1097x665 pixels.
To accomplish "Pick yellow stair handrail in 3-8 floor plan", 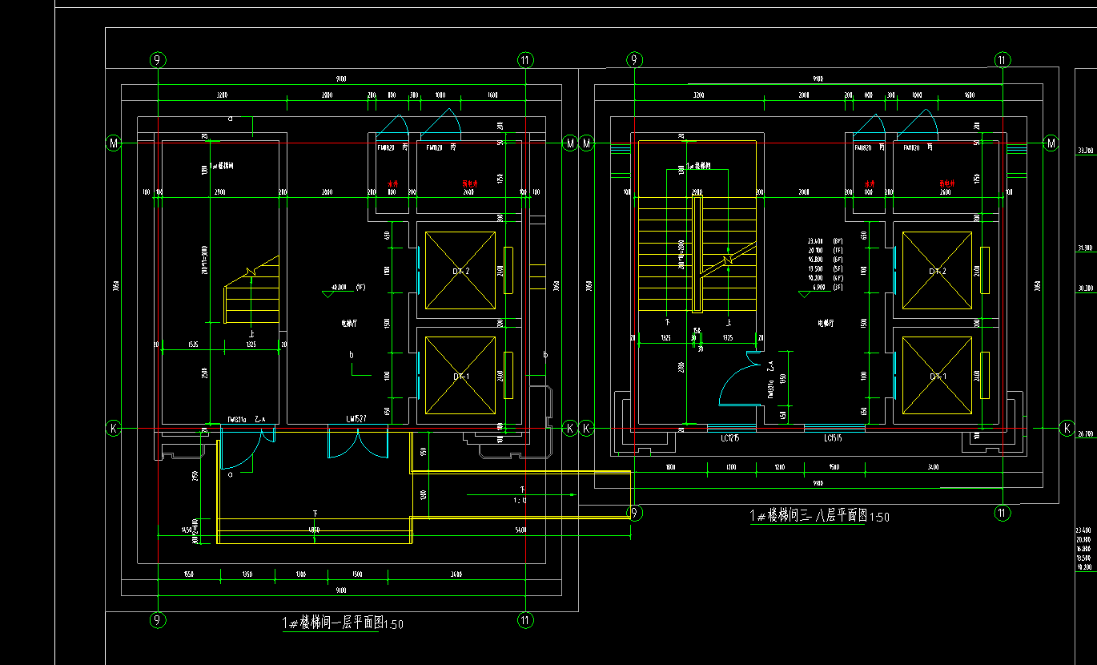I will [x=697, y=255].
